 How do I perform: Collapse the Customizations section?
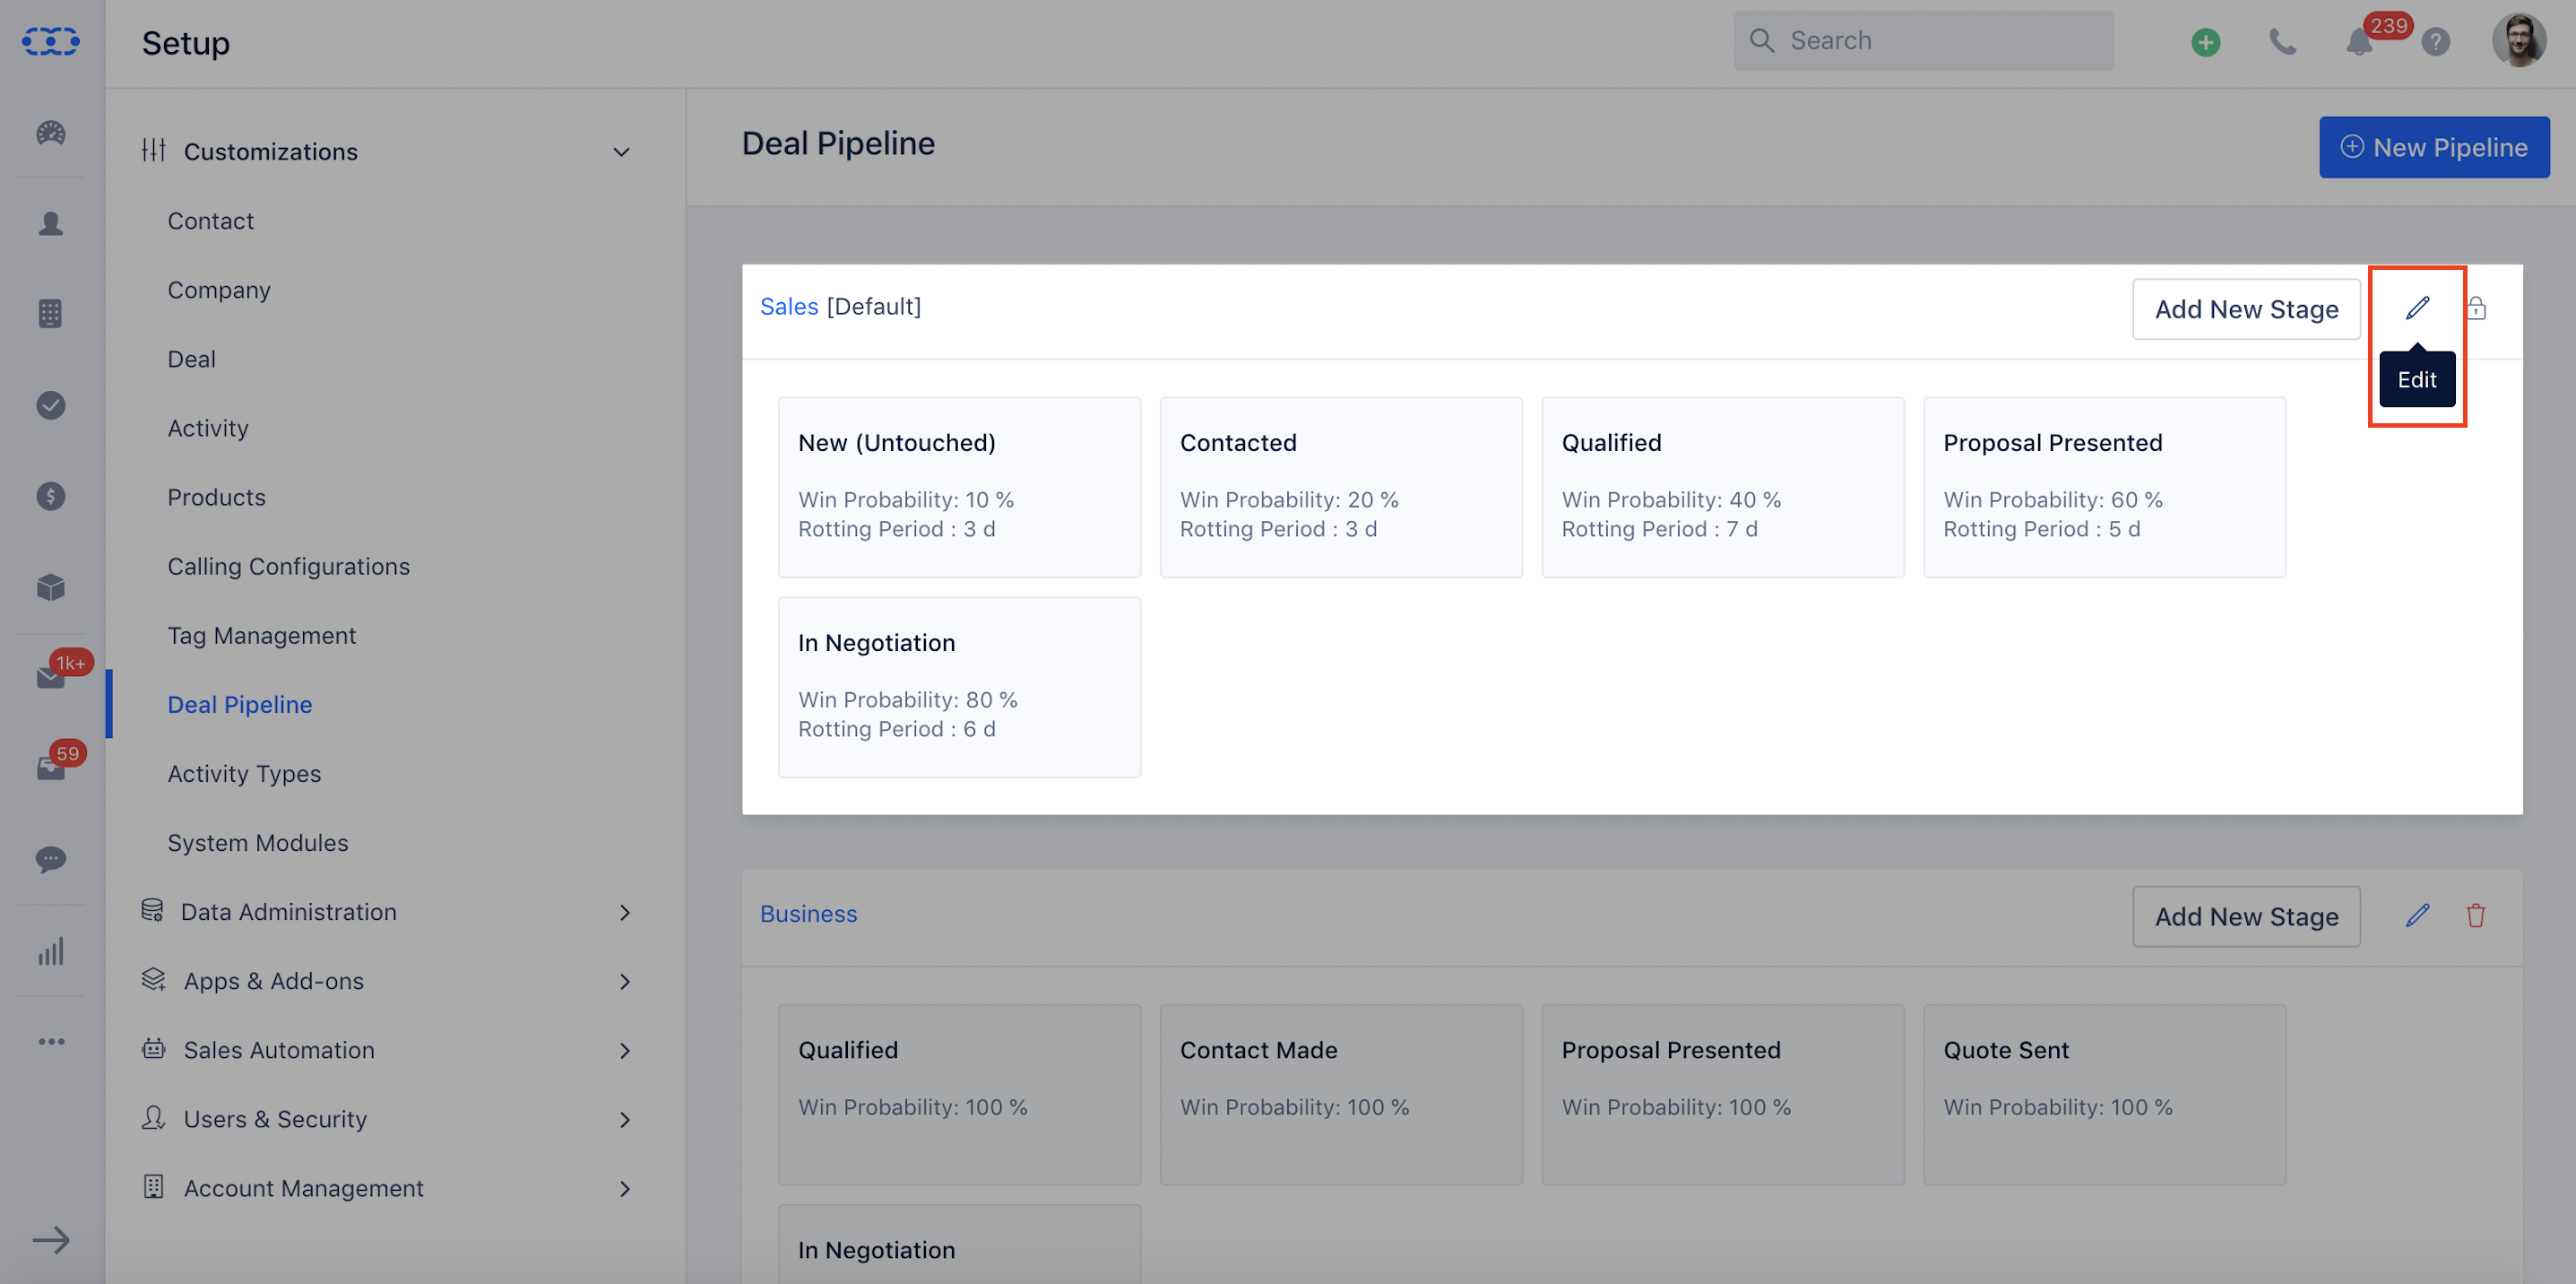622,152
